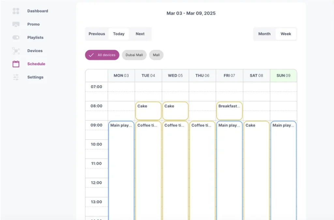This screenshot has height=220, width=334.
Task: Open Saturday's Cake event
Action: 256,170
